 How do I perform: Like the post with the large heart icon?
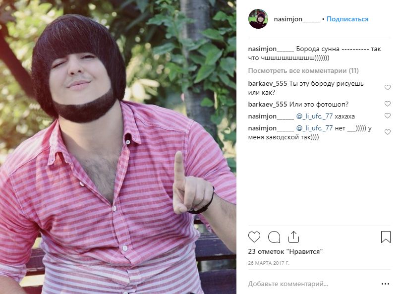click(x=254, y=237)
